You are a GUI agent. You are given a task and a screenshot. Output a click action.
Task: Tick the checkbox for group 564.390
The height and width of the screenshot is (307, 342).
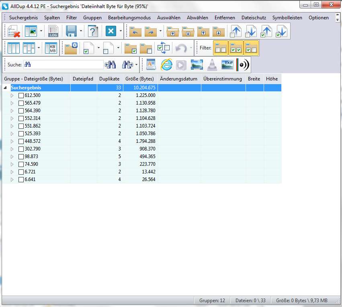21,111
